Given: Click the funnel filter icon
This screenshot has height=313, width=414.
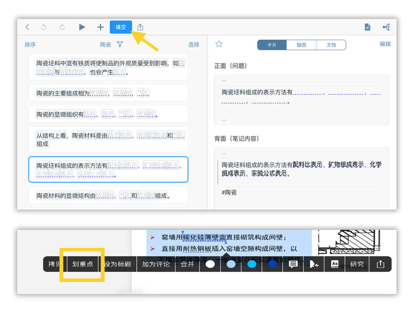Looking at the screenshot, I should (x=120, y=44).
